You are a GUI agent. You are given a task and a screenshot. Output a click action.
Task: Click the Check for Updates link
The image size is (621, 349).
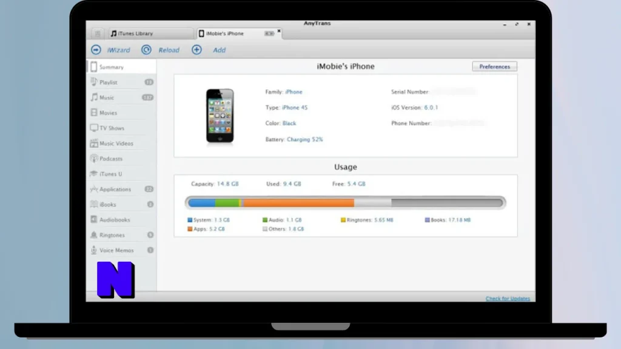[x=508, y=298]
